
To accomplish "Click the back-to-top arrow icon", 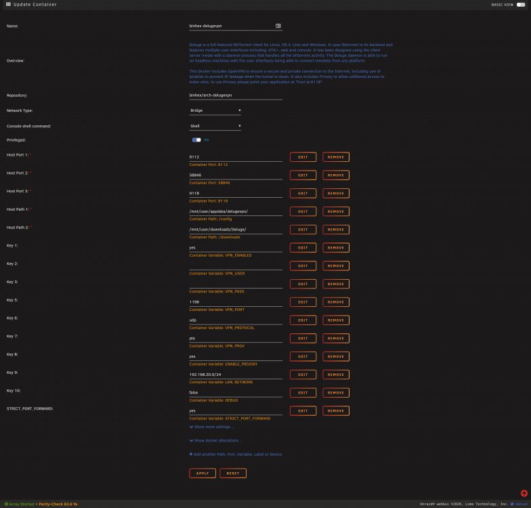I will 524,493.
